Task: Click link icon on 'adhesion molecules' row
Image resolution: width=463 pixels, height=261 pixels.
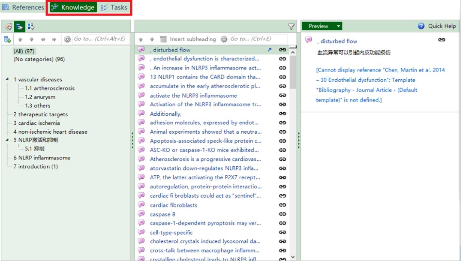Action: [283, 123]
